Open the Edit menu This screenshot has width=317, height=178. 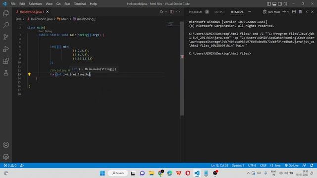tap(22, 3)
